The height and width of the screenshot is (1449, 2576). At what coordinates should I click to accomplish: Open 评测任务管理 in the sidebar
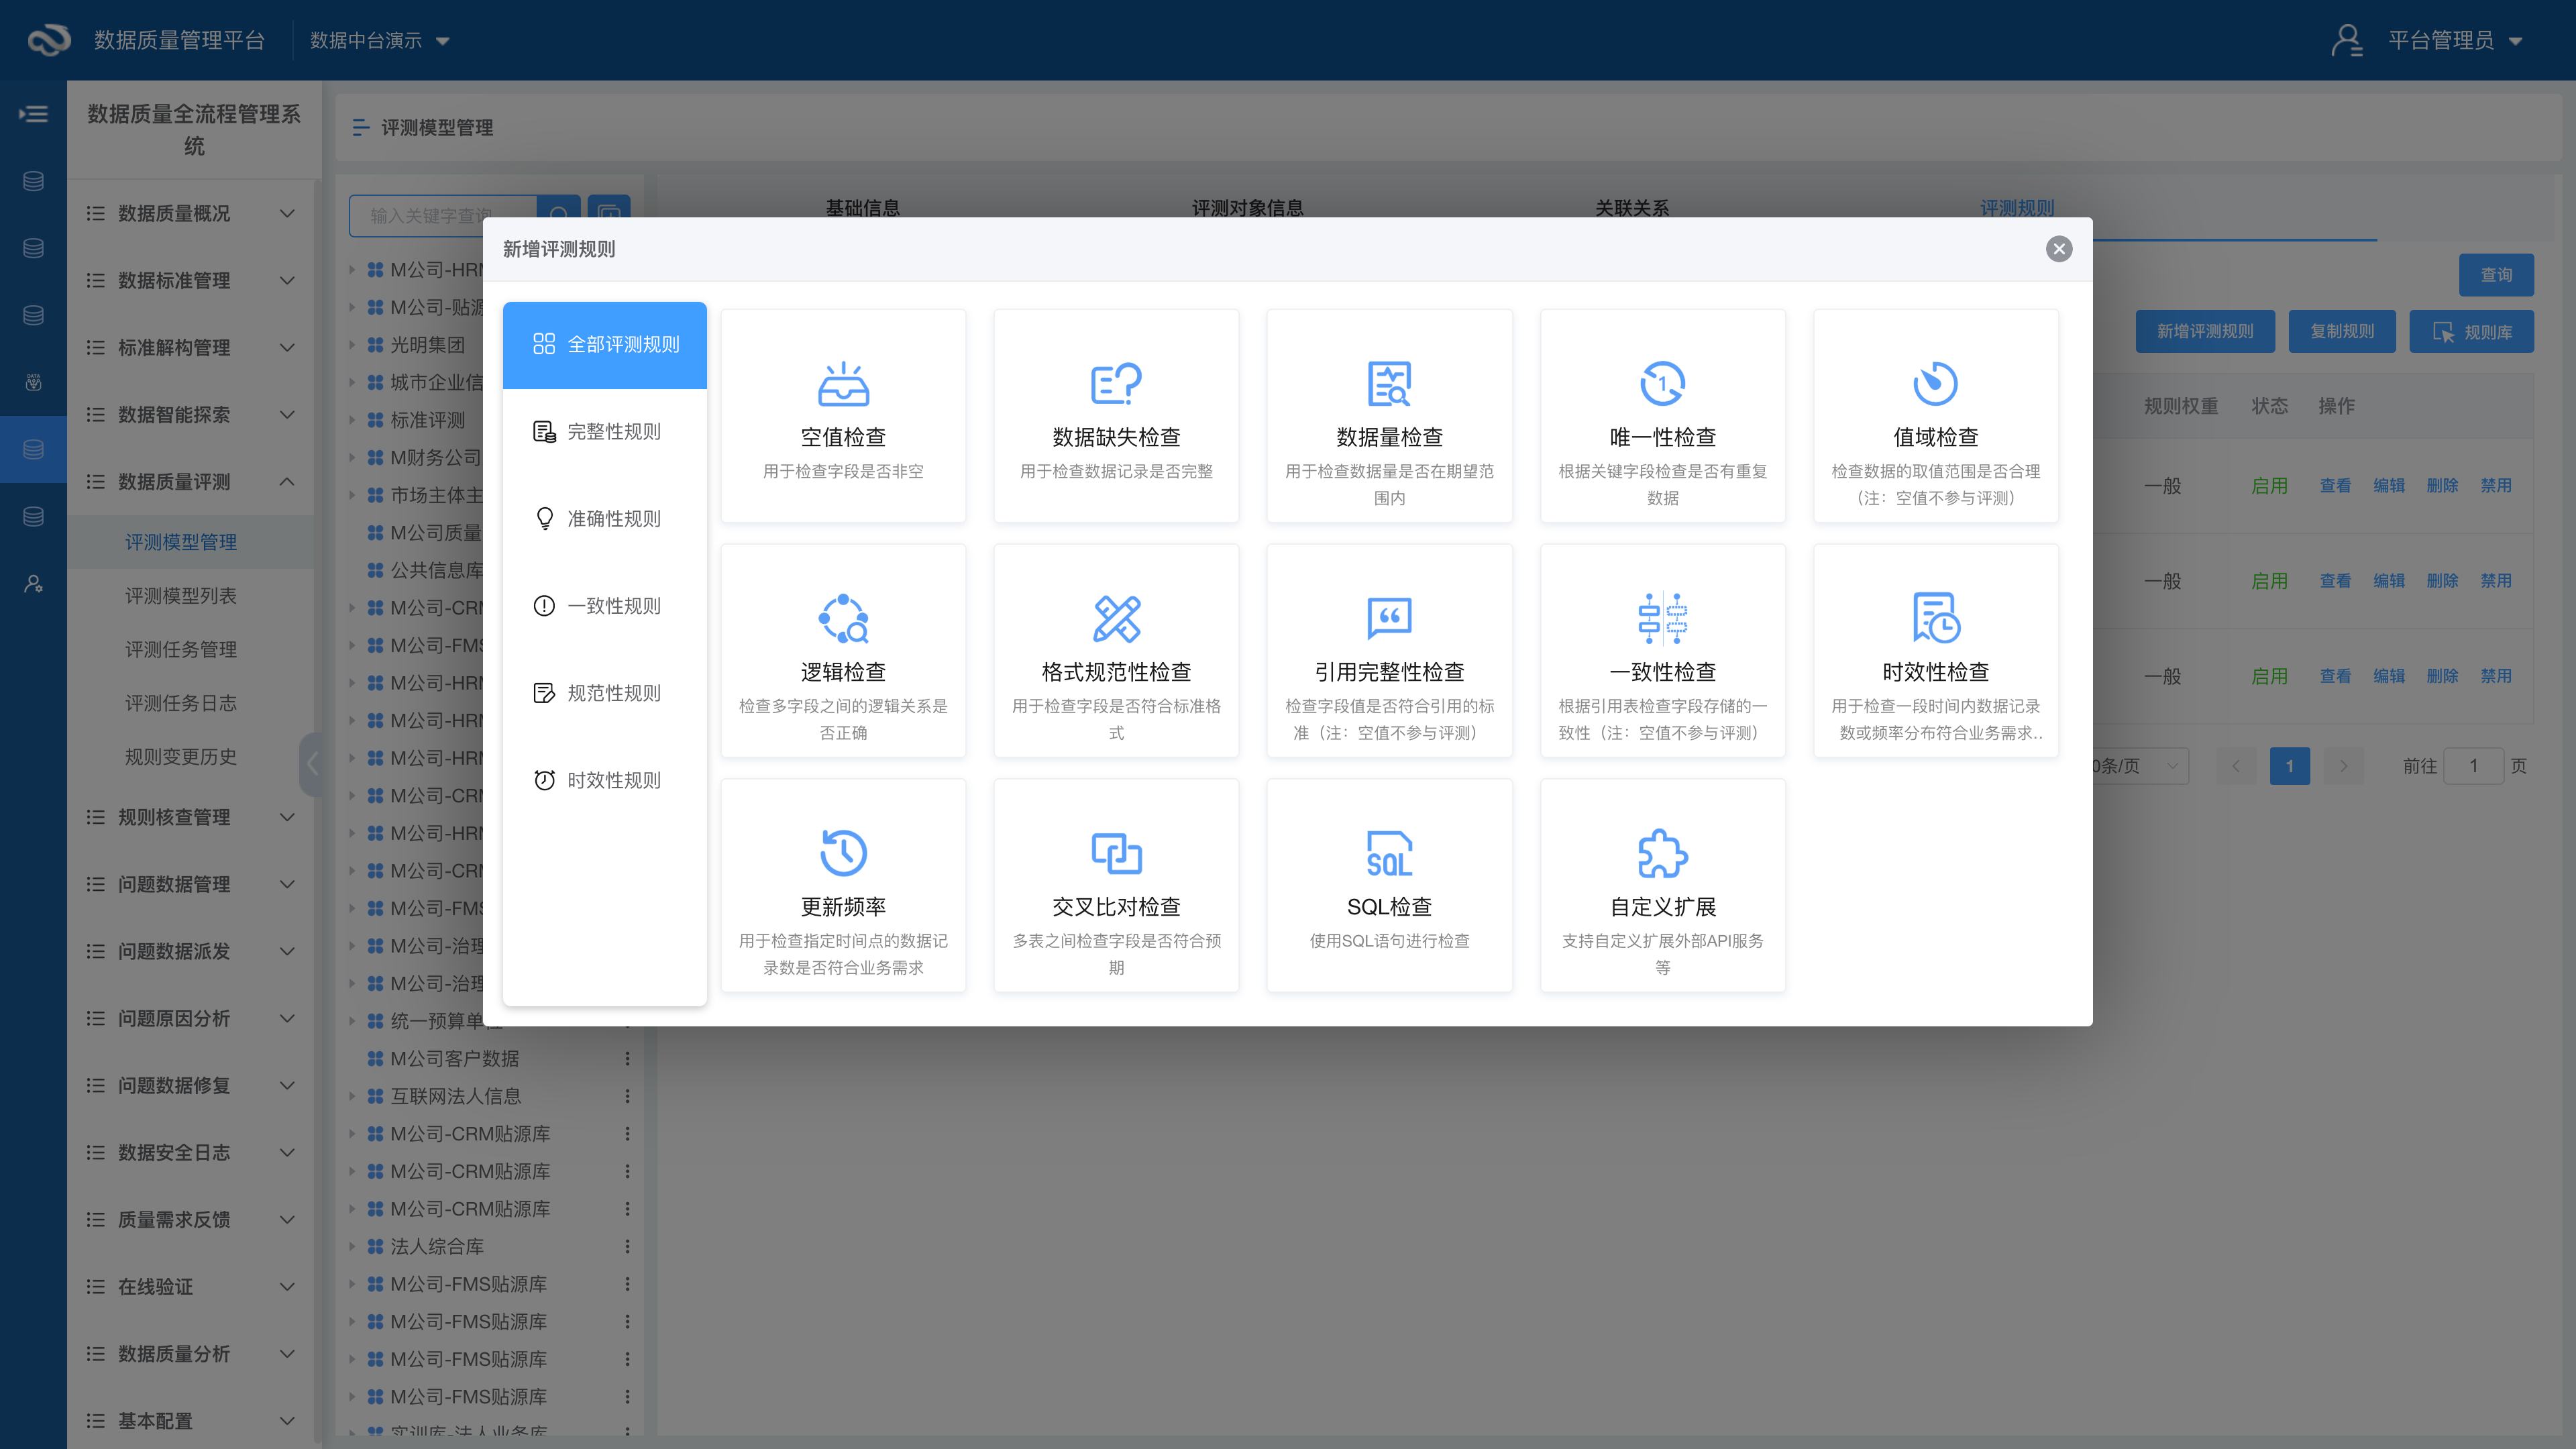[x=181, y=649]
